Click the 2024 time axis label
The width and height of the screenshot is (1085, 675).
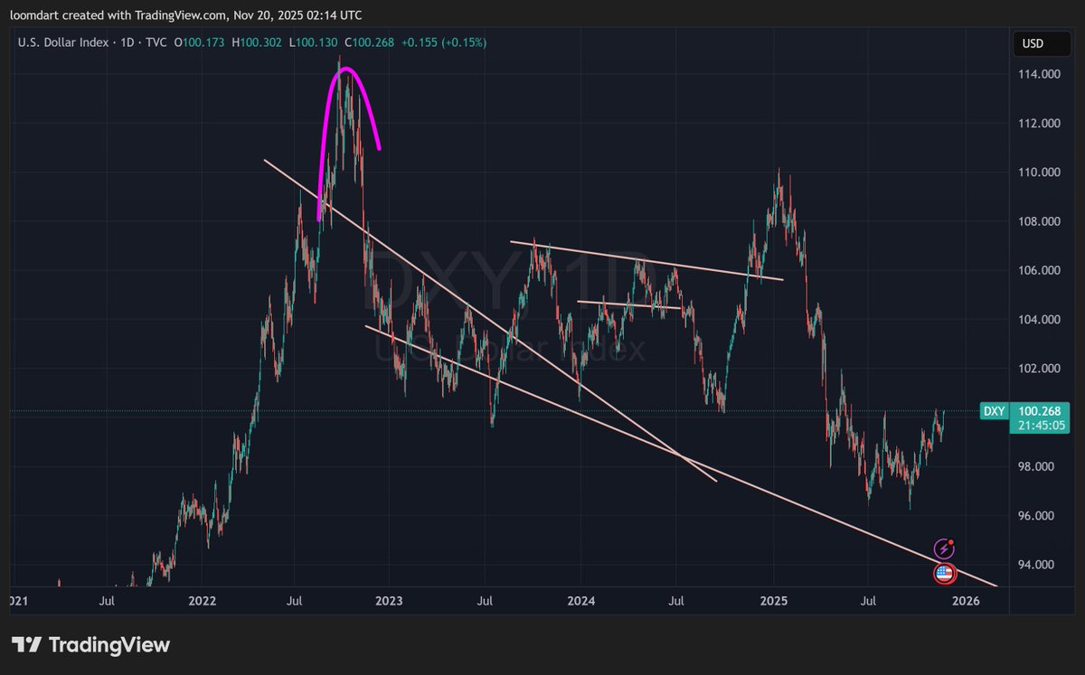[x=581, y=600]
